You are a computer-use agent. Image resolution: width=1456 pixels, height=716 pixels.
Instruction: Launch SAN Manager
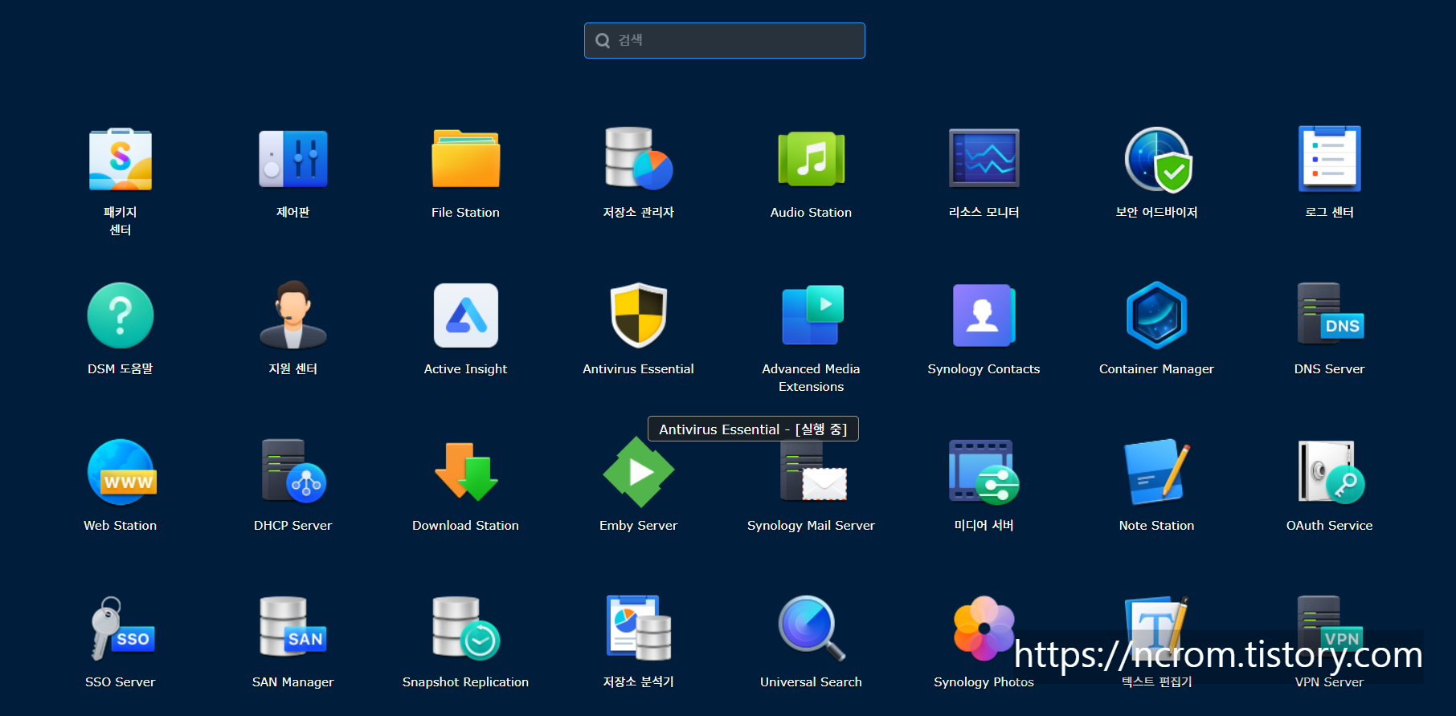click(293, 629)
